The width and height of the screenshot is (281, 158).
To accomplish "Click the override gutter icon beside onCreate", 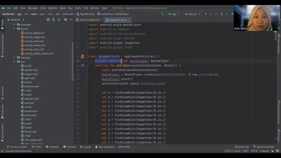I will point(83,65).
